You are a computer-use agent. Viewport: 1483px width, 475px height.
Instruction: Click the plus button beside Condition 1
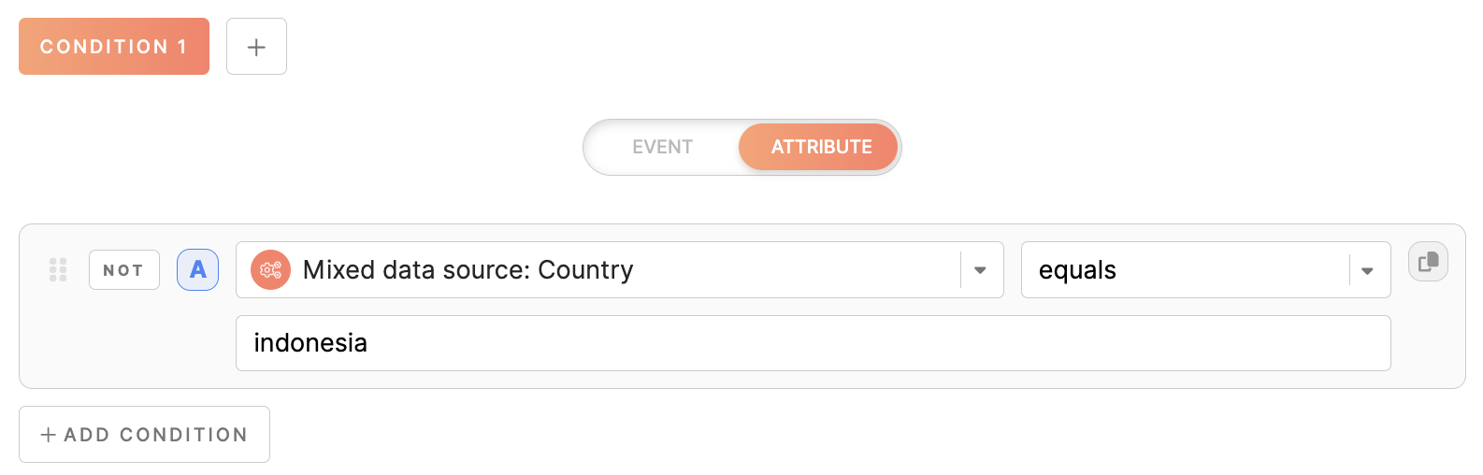pos(256,47)
